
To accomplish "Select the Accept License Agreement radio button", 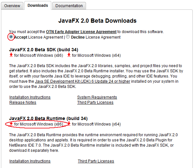I will click(x=11, y=37).
